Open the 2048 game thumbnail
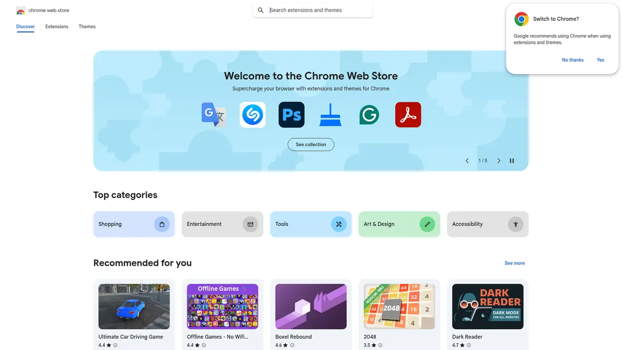 399,307
